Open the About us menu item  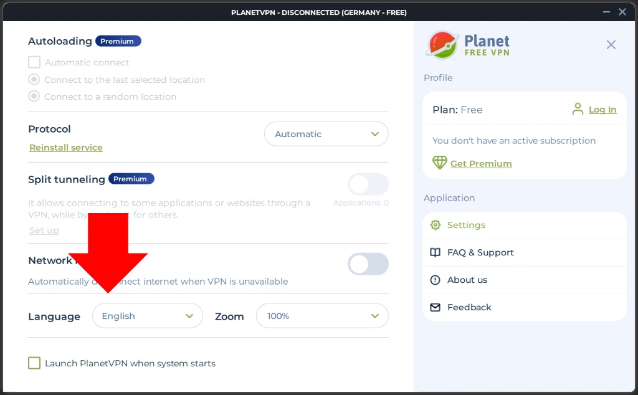point(467,280)
